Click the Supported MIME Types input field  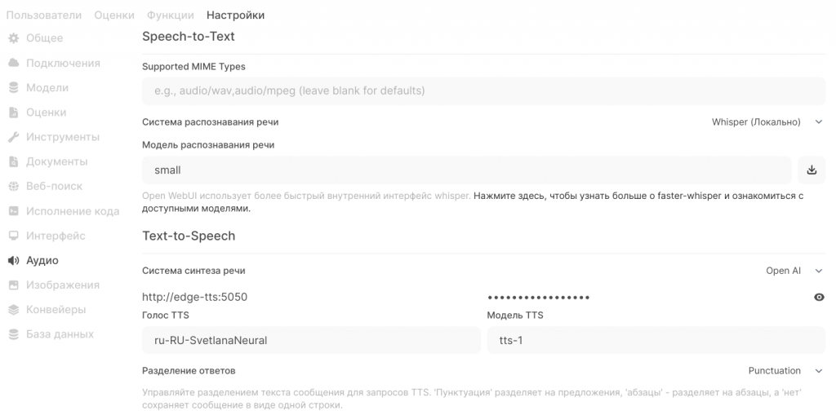483,91
